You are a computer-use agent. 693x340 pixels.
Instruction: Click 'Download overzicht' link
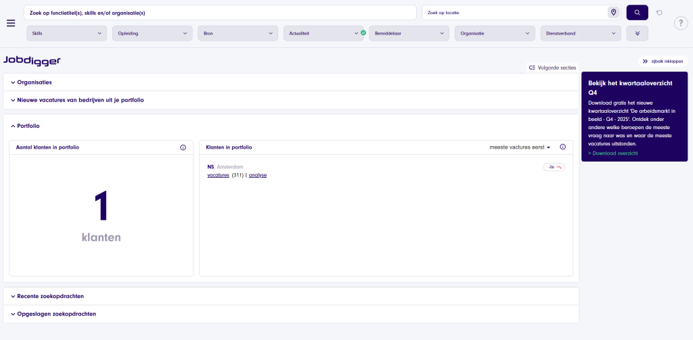[x=612, y=153]
